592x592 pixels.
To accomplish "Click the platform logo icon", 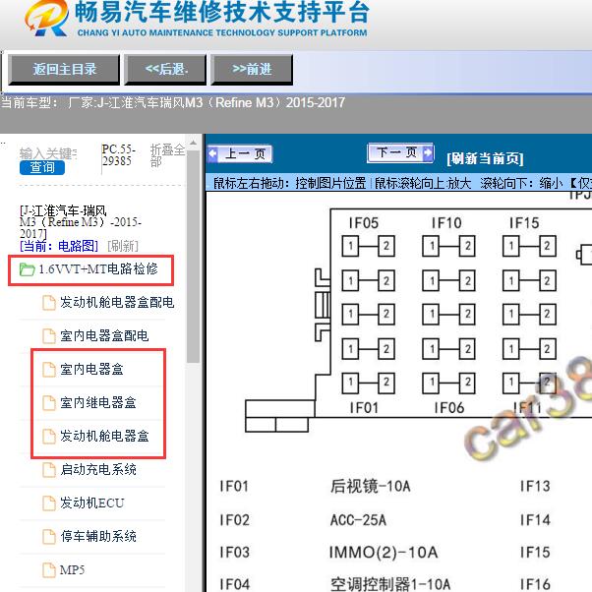I will pos(46,18).
